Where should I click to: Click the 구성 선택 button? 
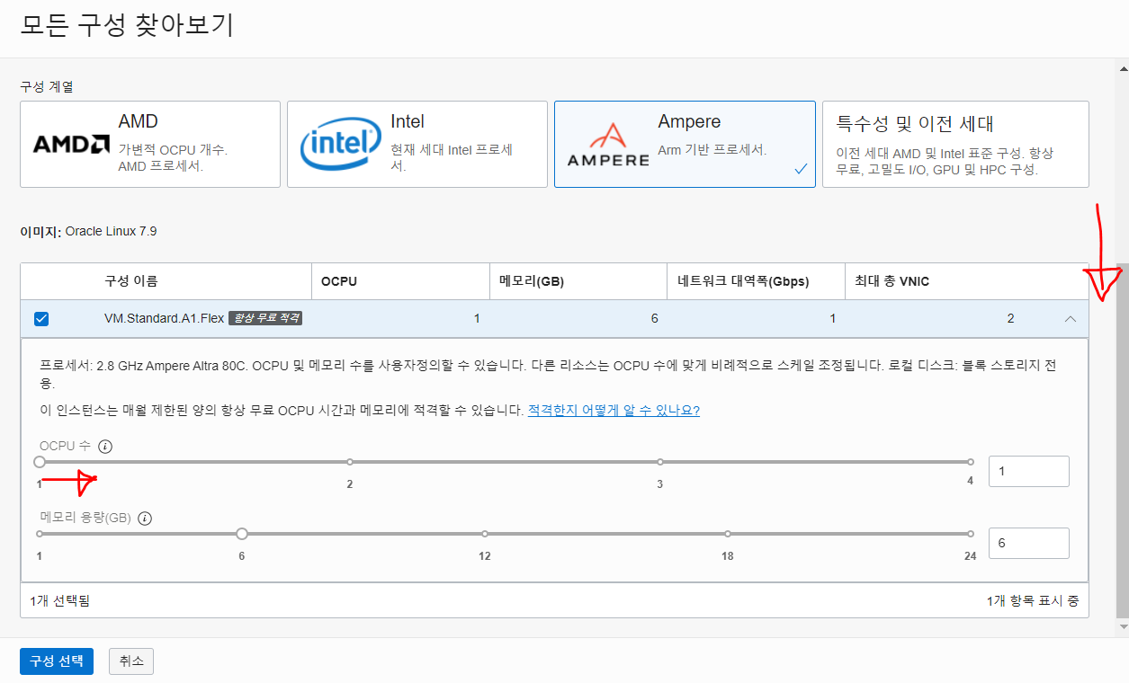pos(57,661)
